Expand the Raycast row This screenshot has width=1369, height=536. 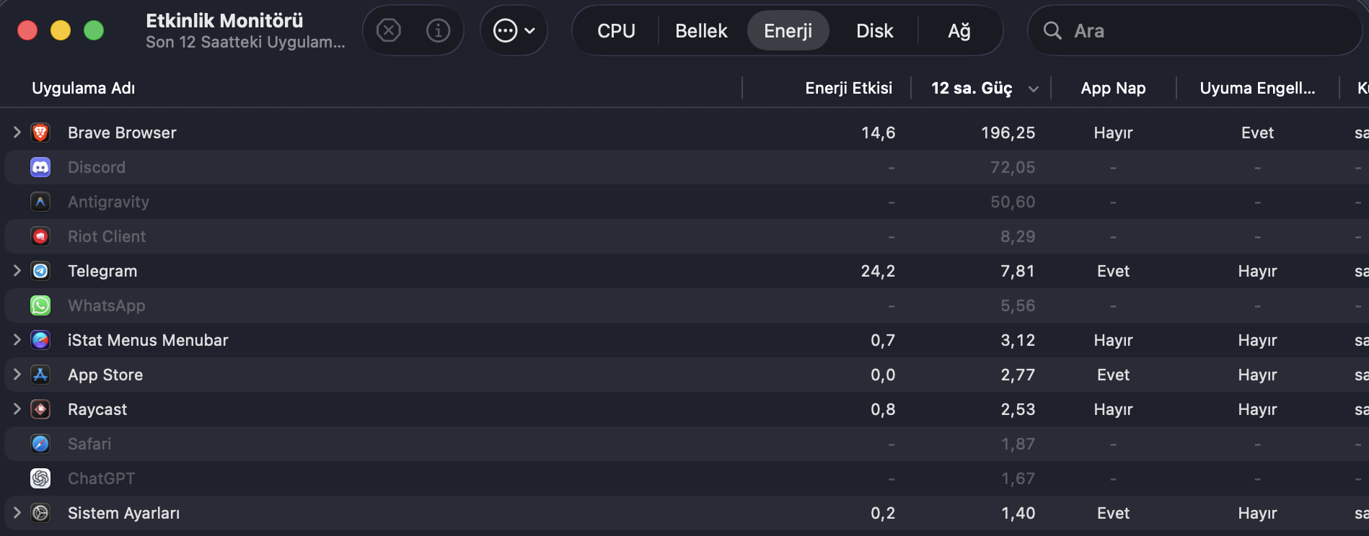[x=17, y=408]
